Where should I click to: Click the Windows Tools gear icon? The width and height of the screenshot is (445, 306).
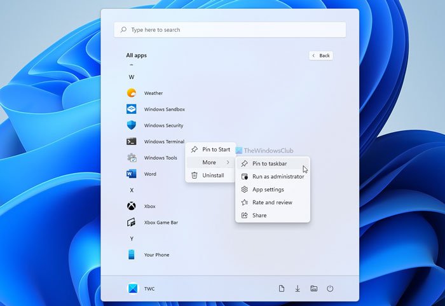point(132,158)
